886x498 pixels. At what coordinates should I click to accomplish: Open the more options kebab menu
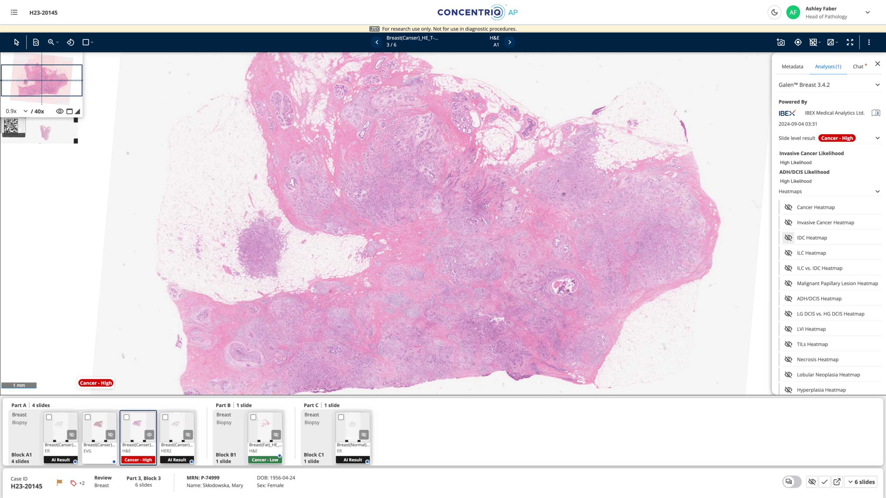click(869, 42)
